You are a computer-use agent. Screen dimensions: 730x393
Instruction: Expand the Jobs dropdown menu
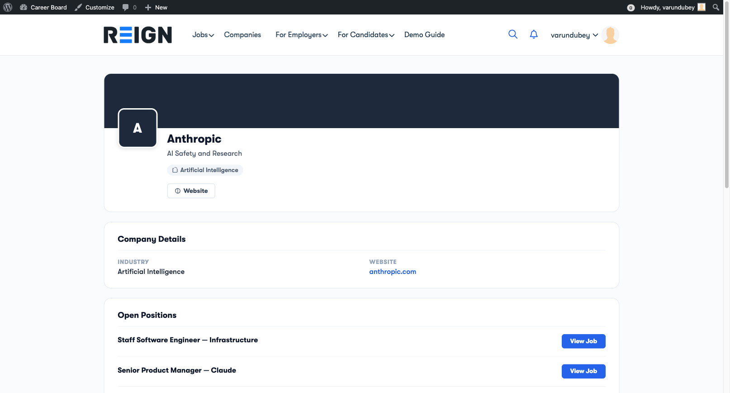pos(203,35)
